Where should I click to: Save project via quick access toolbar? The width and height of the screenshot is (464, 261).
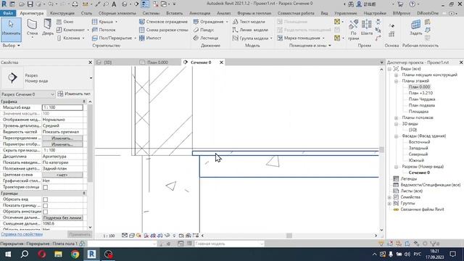(30, 4)
